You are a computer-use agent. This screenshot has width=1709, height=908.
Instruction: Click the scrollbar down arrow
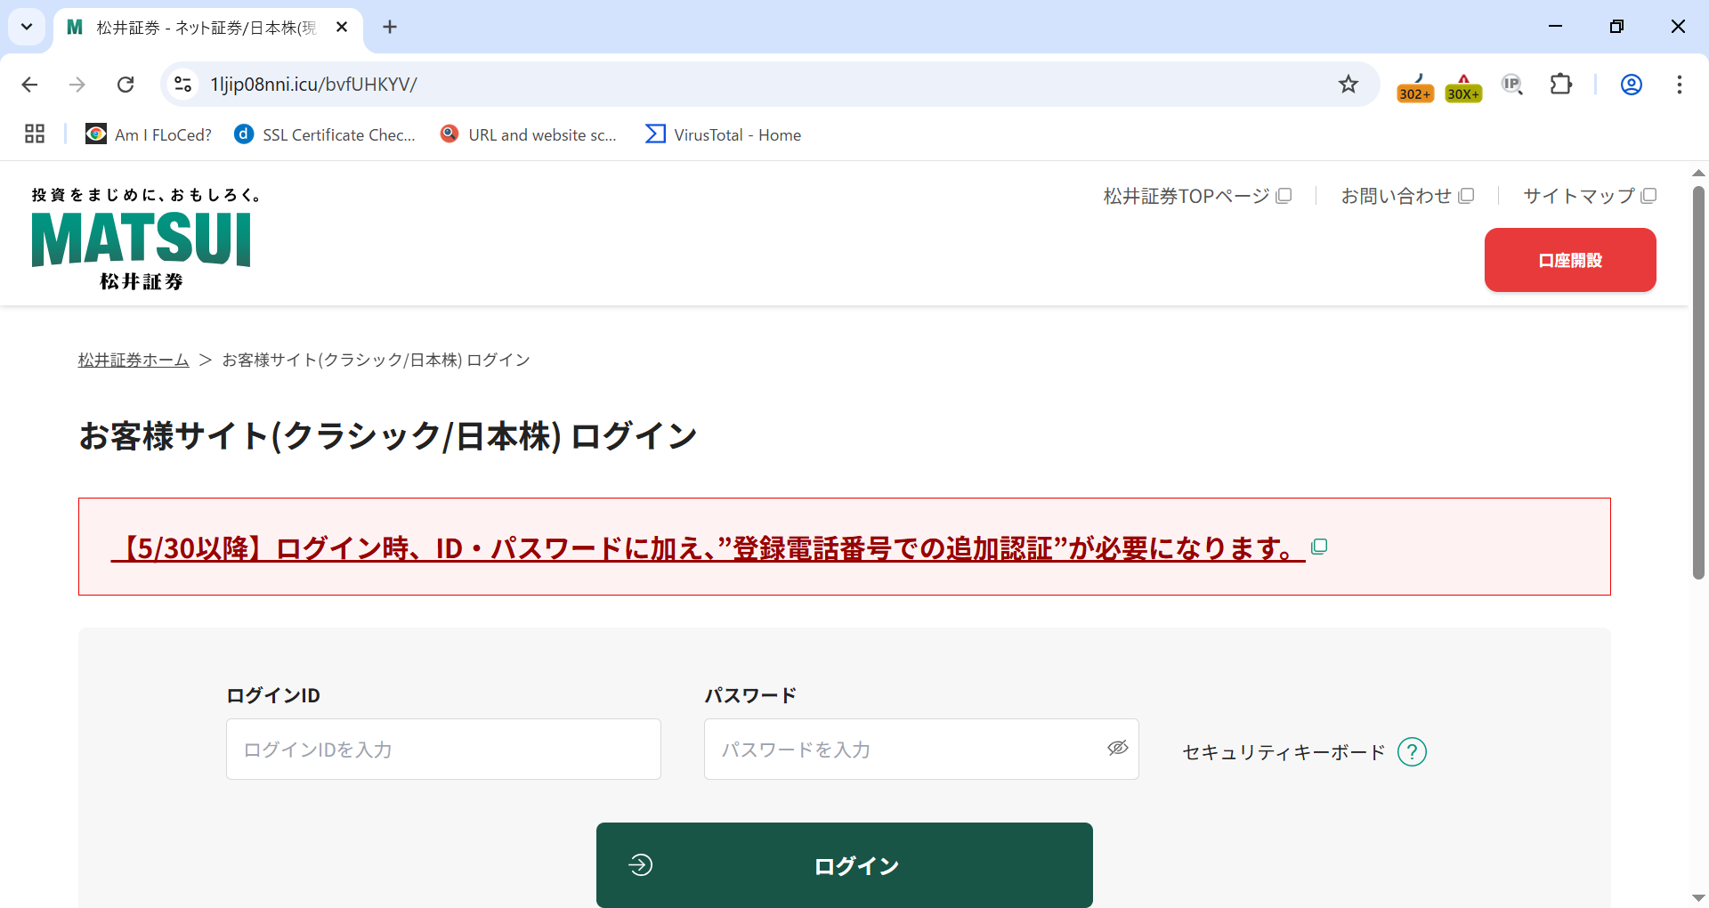1698,897
